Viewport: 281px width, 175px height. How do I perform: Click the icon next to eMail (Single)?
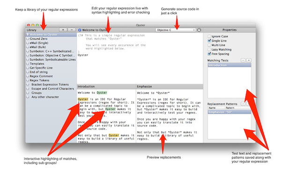[28, 43]
